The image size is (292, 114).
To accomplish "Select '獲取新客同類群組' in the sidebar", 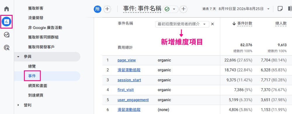I will (x=43, y=37).
